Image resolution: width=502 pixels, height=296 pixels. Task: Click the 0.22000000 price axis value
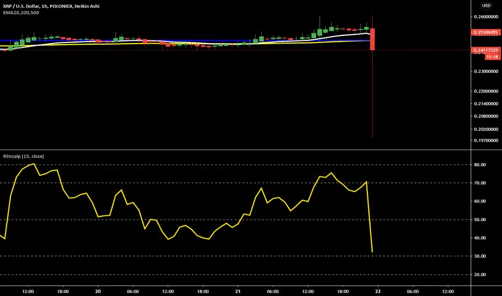[x=486, y=91]
